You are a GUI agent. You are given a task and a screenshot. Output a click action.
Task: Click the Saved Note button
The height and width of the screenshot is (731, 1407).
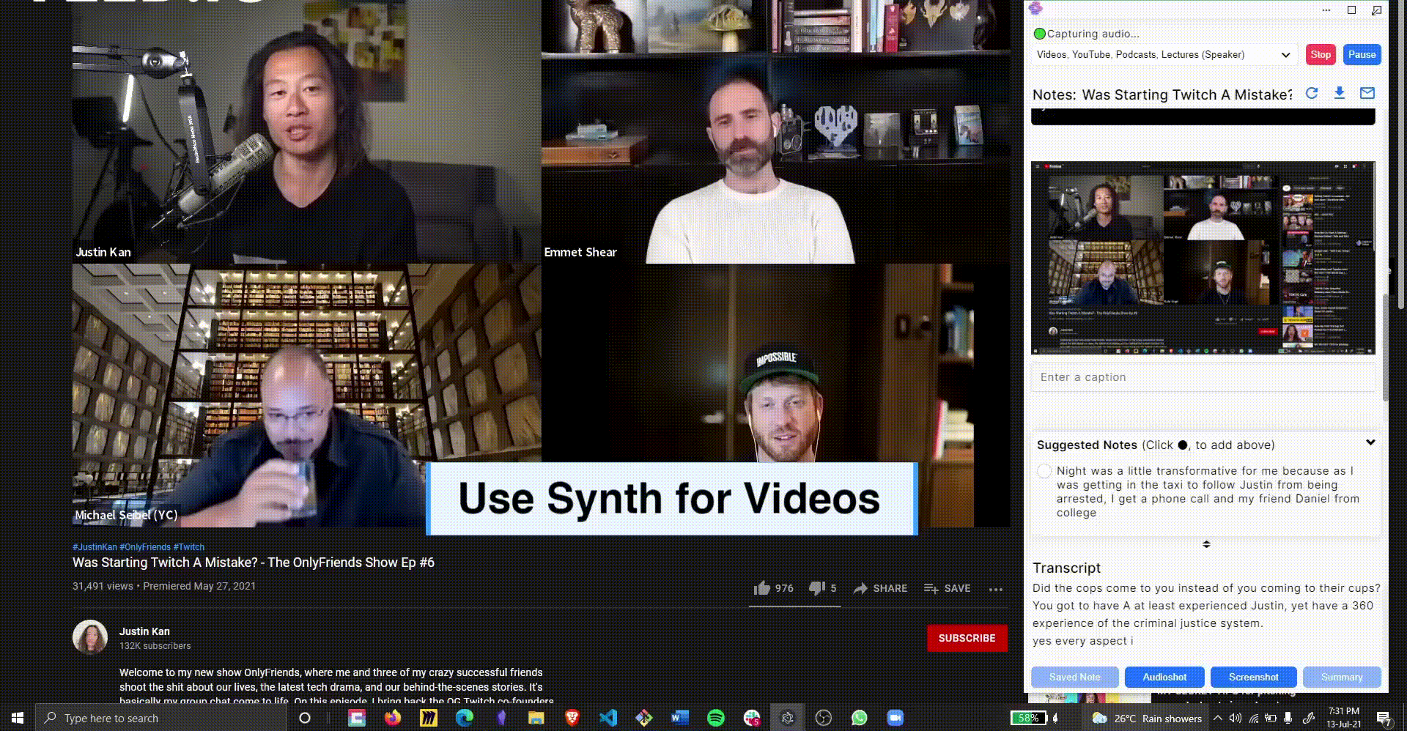(x=1074, y=677)
